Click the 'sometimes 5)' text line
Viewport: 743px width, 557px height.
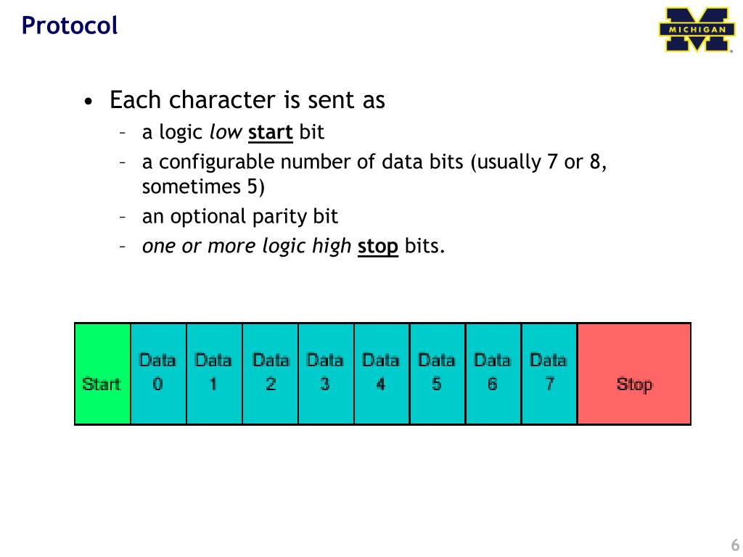click(203, 186)
